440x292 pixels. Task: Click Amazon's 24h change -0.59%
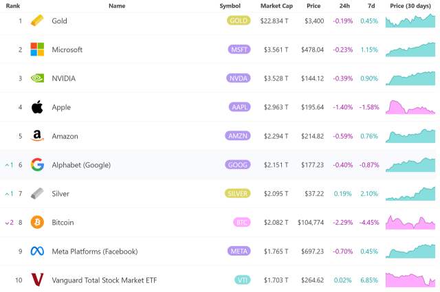(x=342, y=136)
